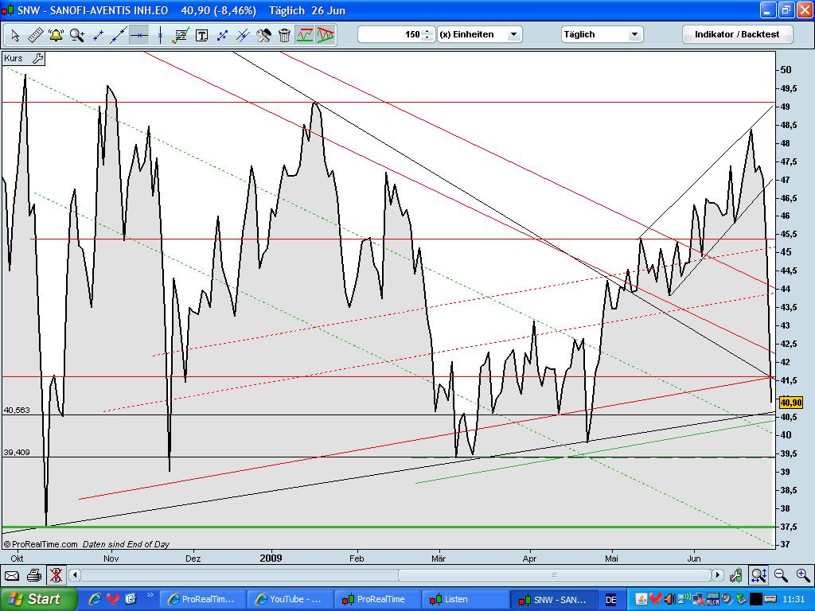Activate the magnifier zoom tool in toolbar

coord(77,35)
